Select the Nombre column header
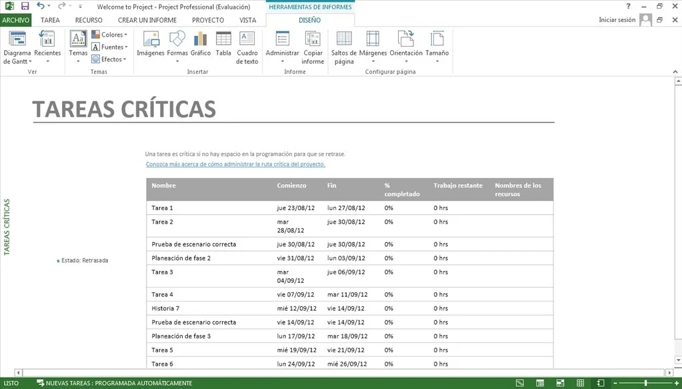This screenshot has width=682, height=389. (163, 185)
